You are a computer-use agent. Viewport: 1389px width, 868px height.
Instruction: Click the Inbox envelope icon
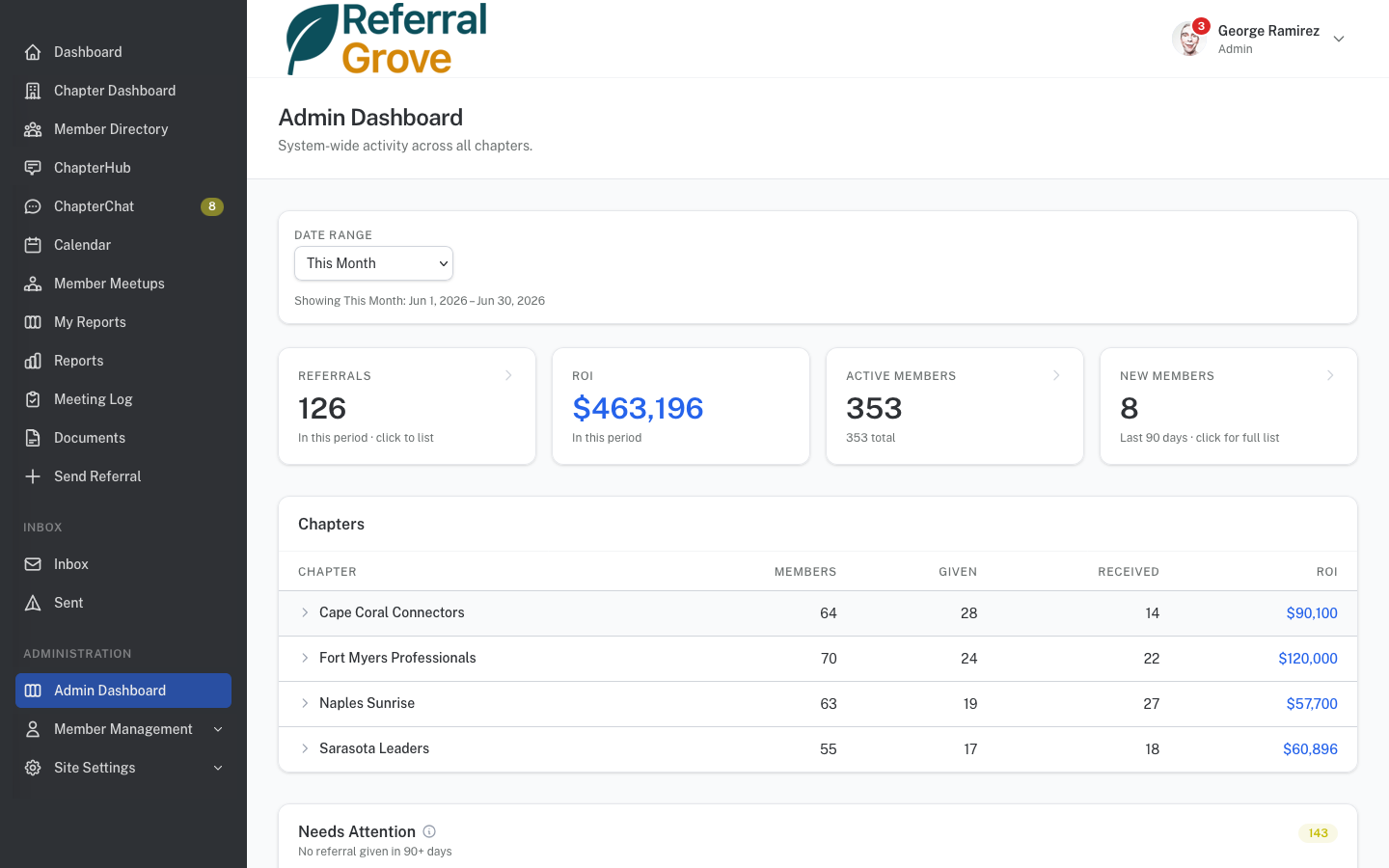pos(33,564)
